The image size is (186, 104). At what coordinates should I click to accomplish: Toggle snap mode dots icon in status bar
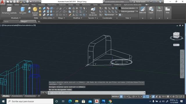tap(125, 96)
